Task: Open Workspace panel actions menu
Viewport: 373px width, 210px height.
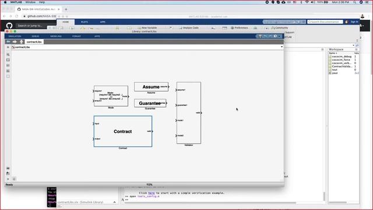Action: [356, 50]
